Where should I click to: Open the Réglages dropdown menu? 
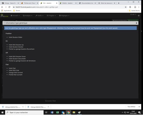(64, 16)
